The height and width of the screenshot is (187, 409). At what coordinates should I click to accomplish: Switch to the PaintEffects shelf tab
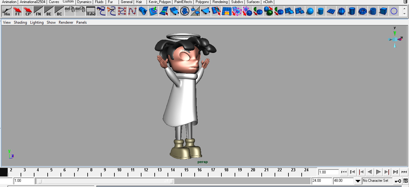click(x=183, y=2)
